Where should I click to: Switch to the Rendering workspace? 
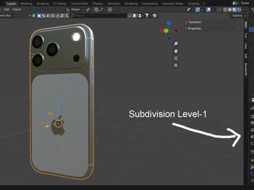pyautogui.click(x=131, y=4)
